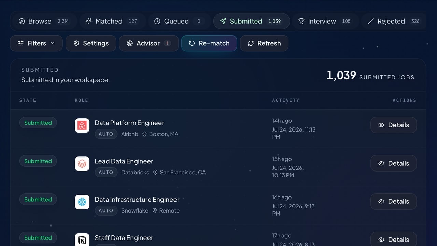The height and width of the screenshot is (246, 437).
Task: Click the '15h ago' activity time
Action: (282, 159)
